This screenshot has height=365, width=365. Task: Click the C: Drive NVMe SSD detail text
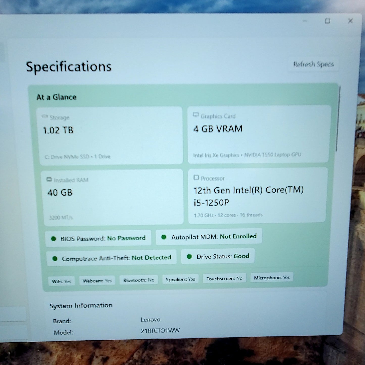(78, 157)
